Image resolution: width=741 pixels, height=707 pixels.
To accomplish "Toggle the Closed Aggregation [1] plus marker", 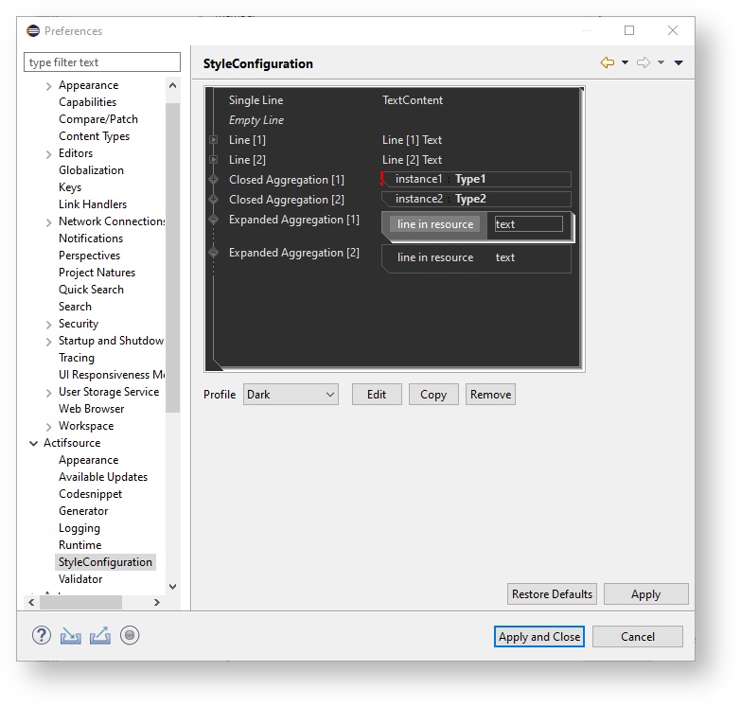I will click(x=214, y=179).
